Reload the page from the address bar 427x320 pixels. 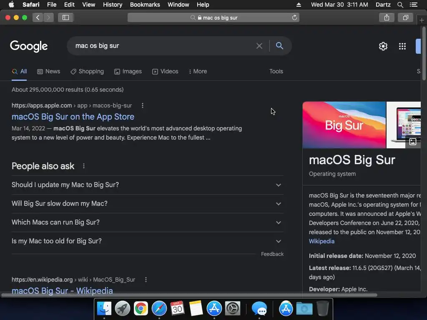294,17
